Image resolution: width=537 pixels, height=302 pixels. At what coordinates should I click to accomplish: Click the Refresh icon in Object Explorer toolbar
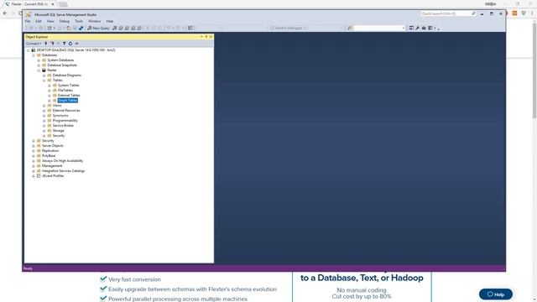click(70, 44)
